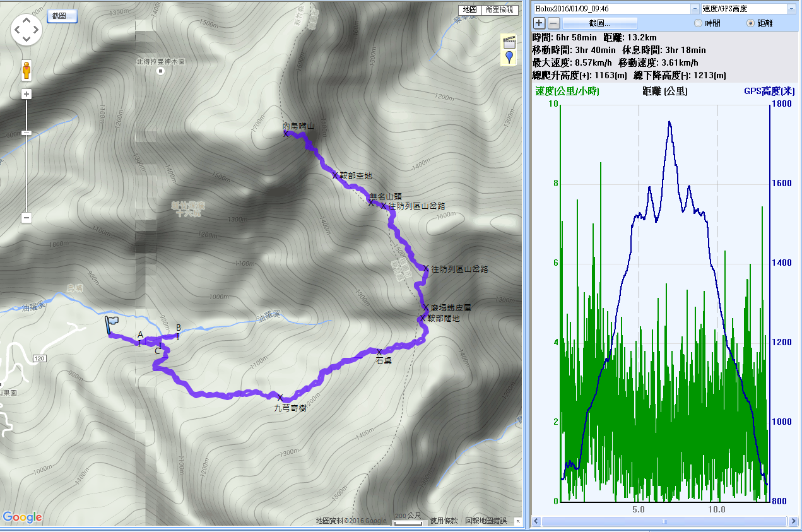Zoom out the chart with minus button
This screenshot has width=802, height=532.
click(x=553, y=23)
